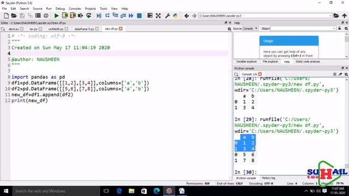Run the current cell
Viewport: 349px width, 196px height.
tap(65, 16)
